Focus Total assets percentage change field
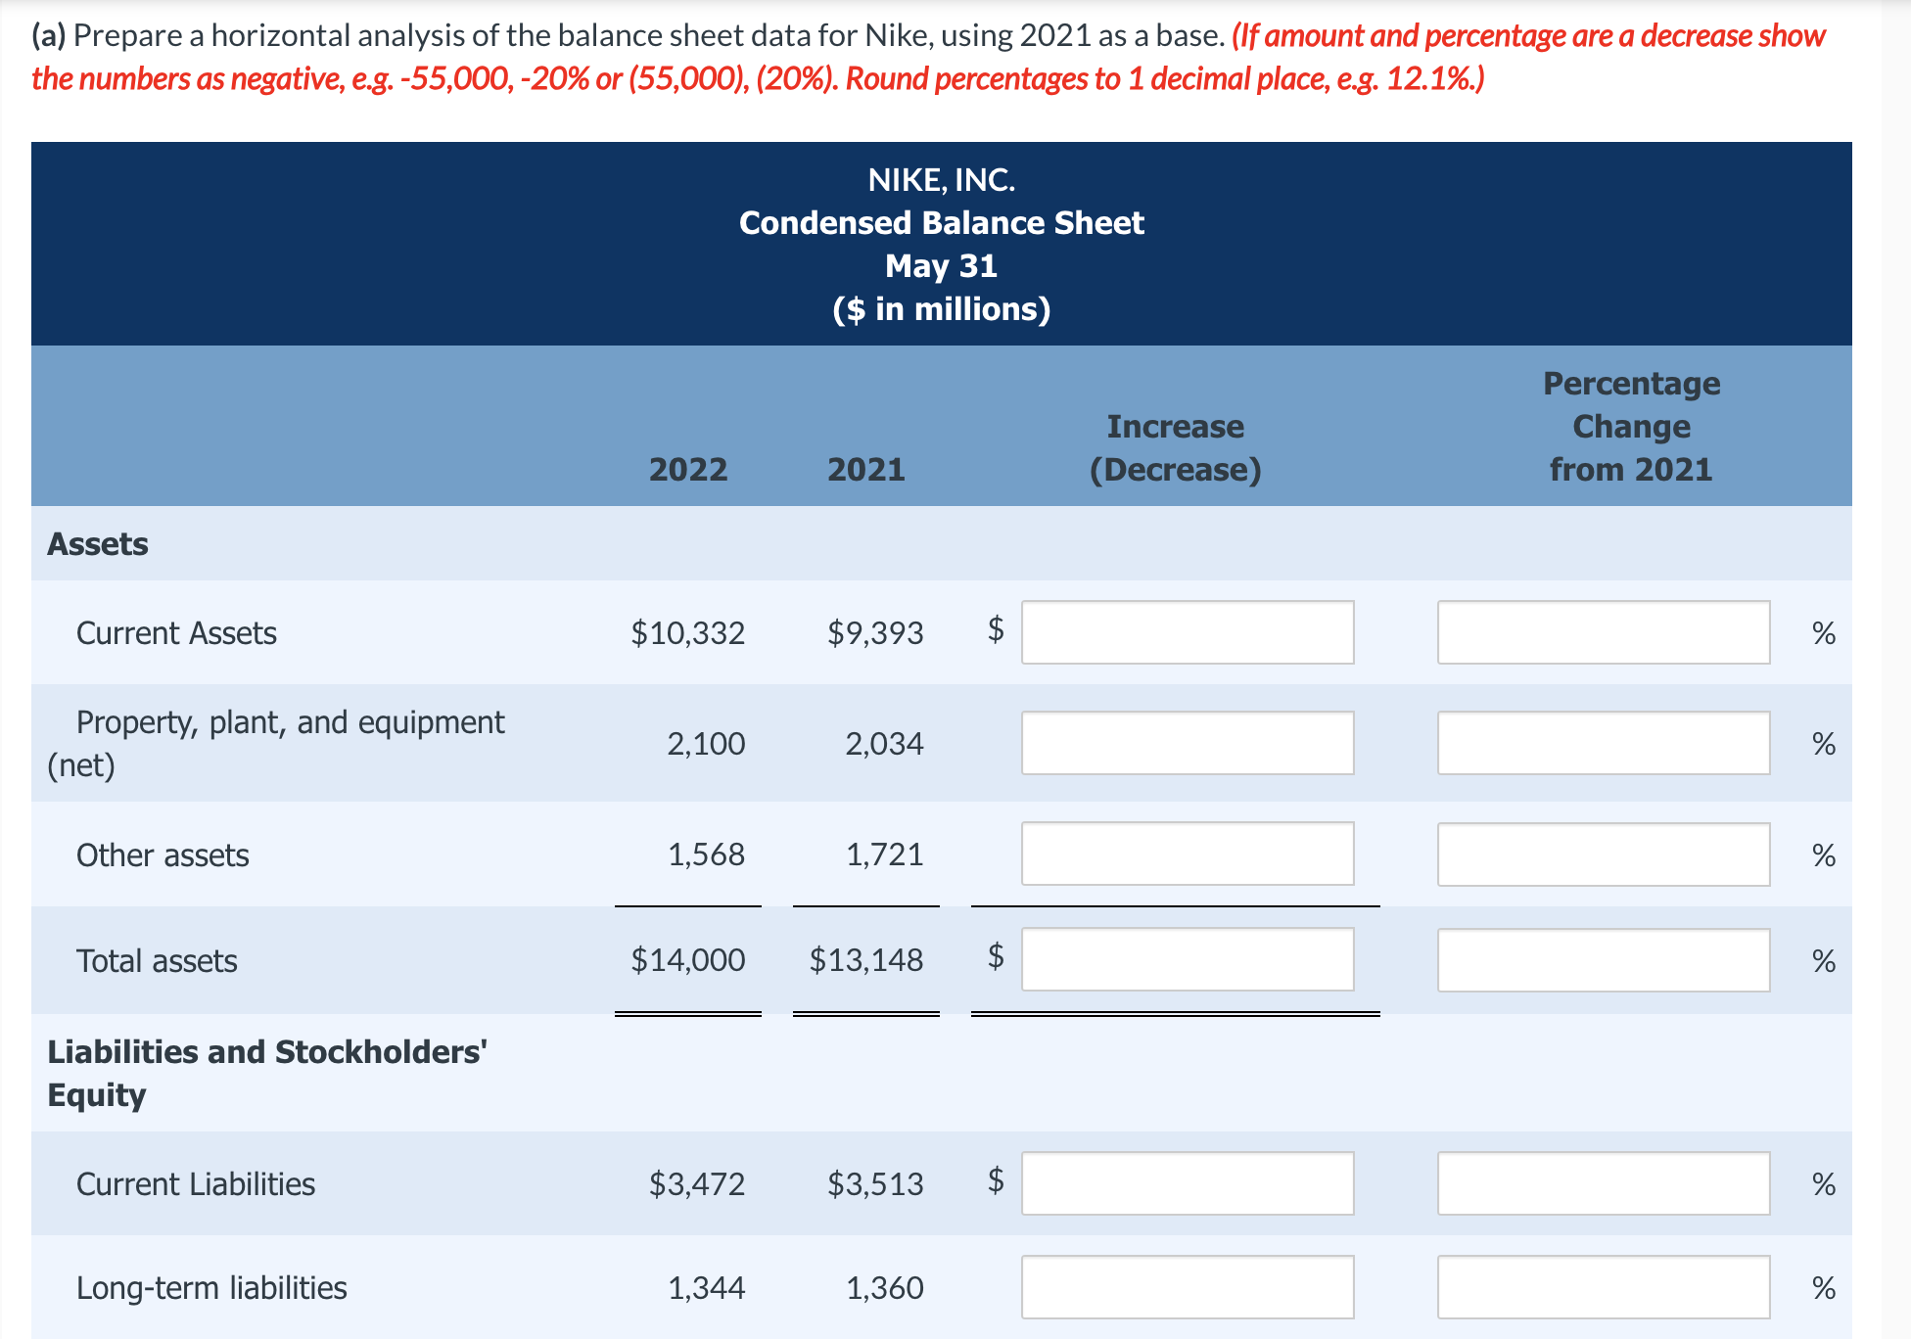The image size is (1911, 1339). 1604,959
